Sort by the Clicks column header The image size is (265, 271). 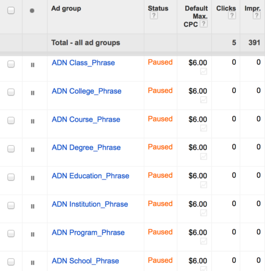226,8
